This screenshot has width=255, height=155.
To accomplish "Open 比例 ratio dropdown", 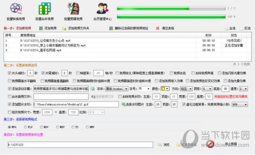I will tap(97, 112).
